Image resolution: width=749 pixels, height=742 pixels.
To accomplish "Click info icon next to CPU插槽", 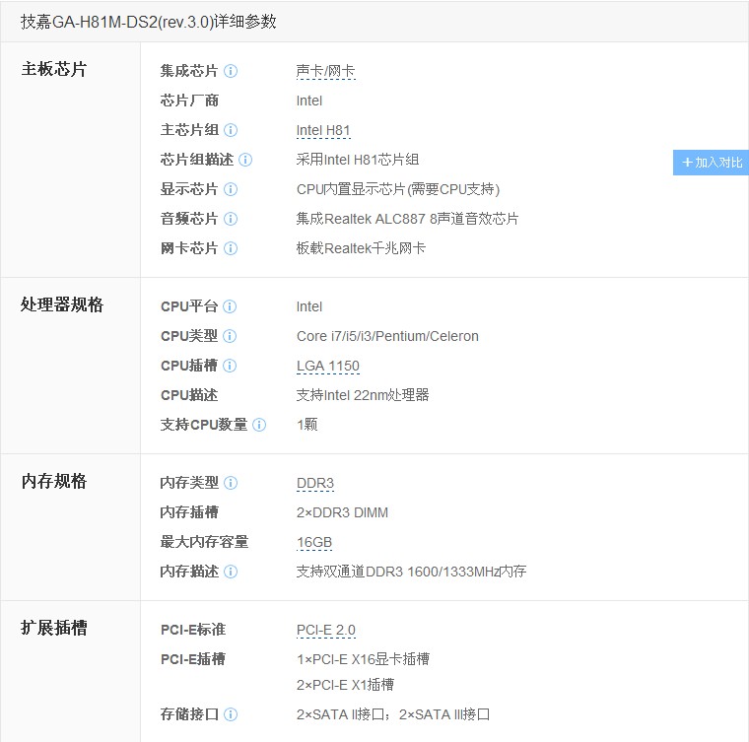I will (x=230, y=366).
